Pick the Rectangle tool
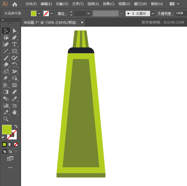This screenshot has width=187, height=186. click(x=14, y=51)
